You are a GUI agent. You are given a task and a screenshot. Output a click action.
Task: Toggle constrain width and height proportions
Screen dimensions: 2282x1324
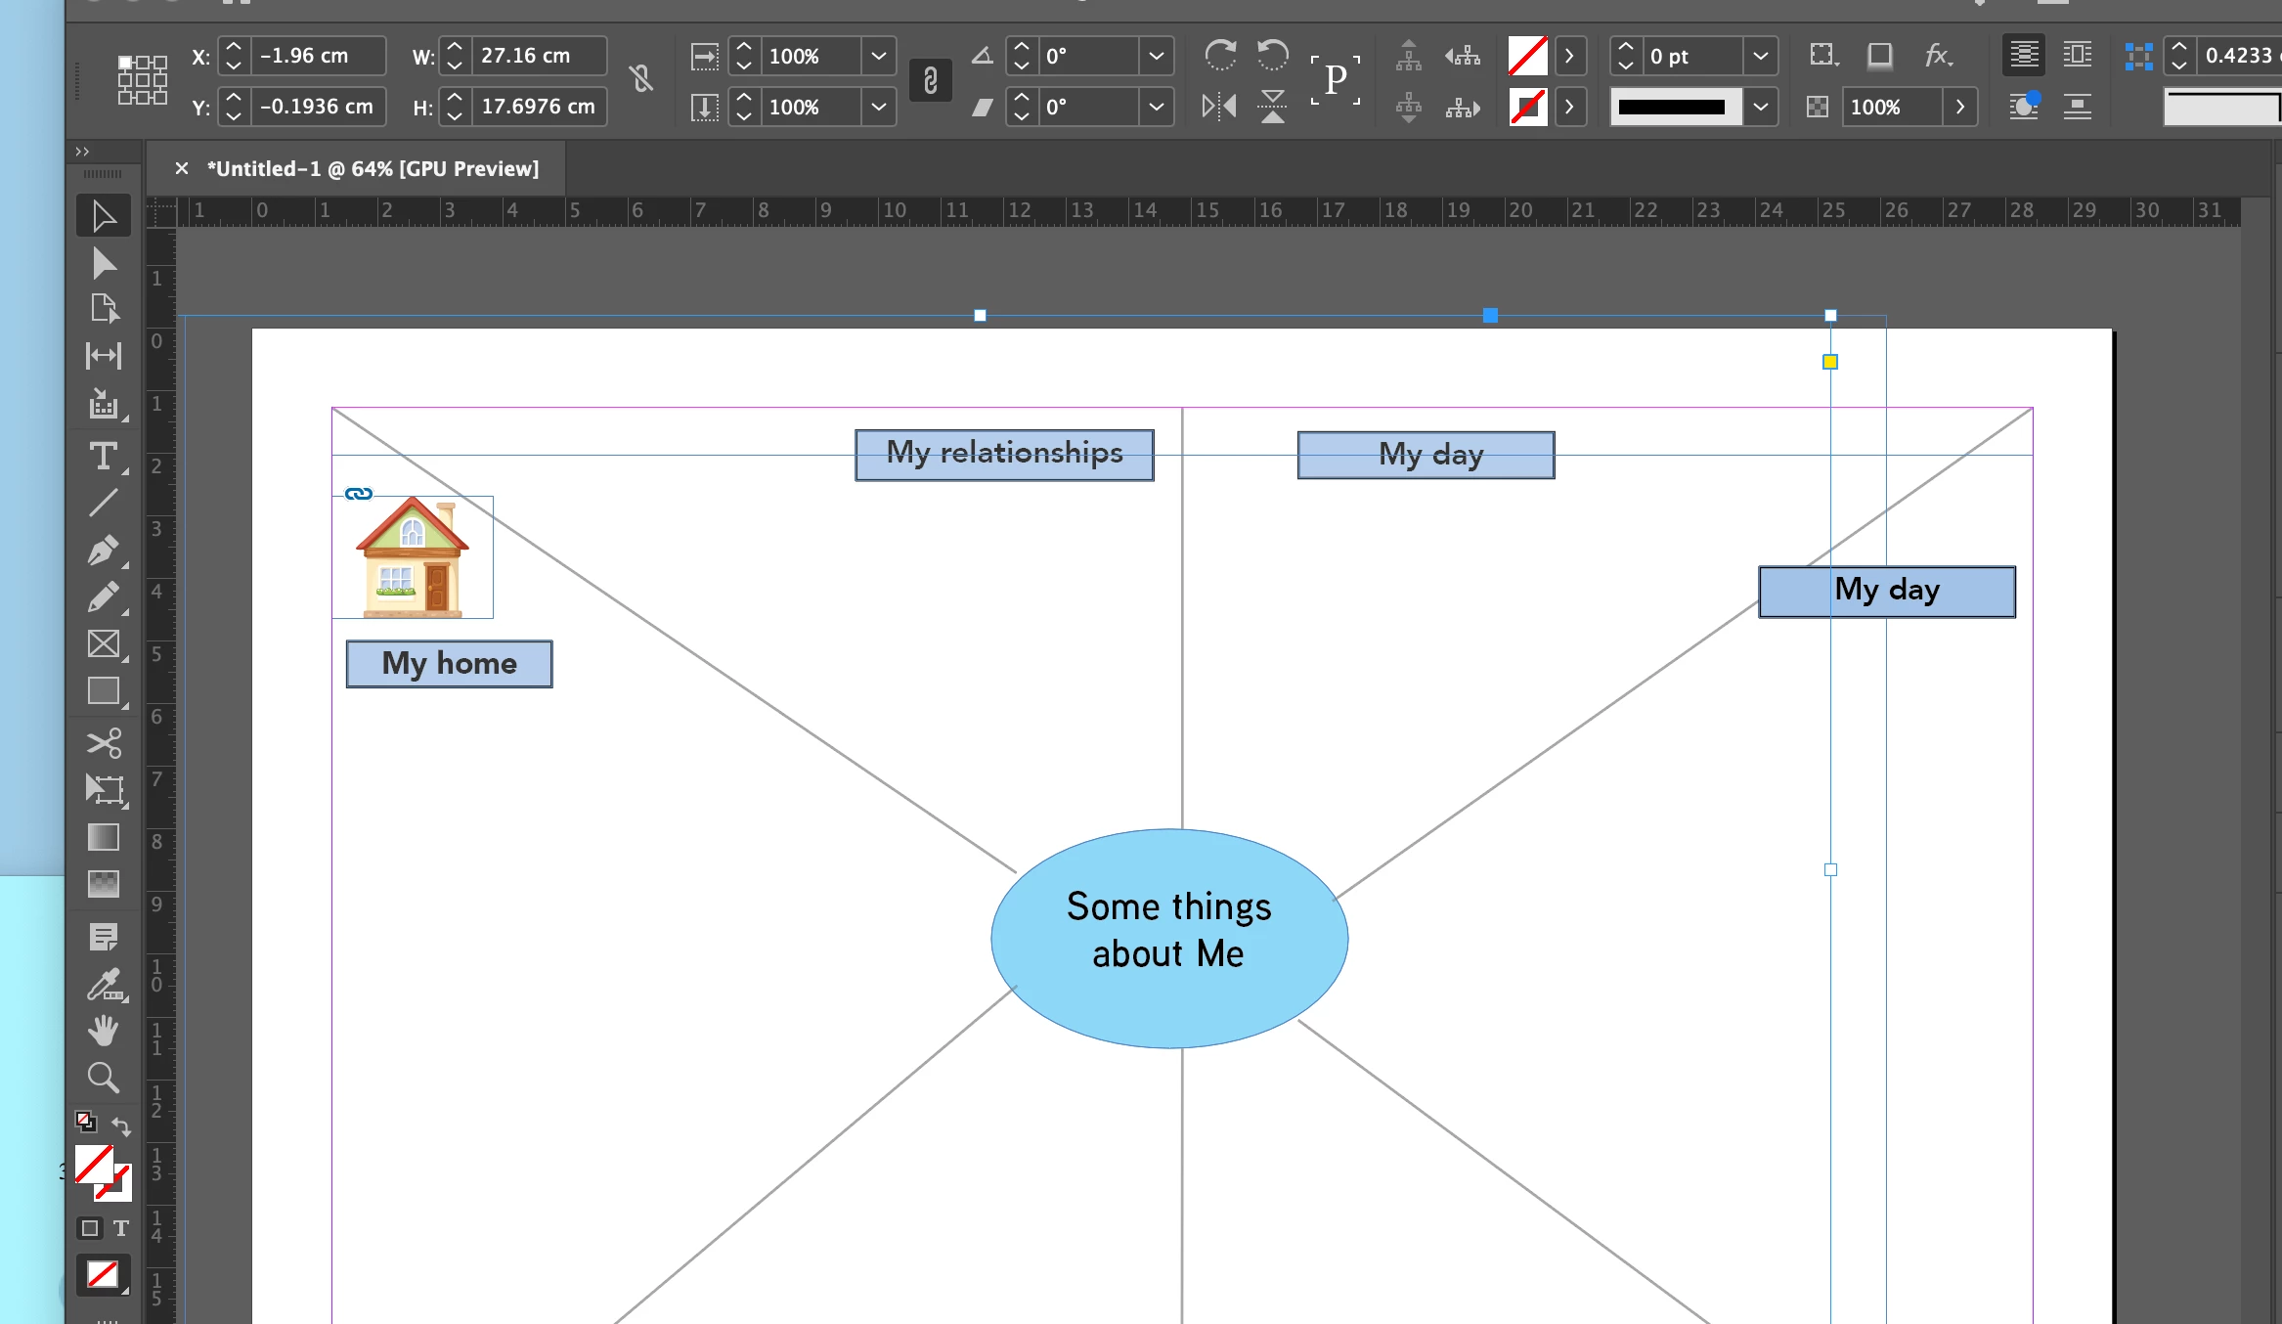pos(640,78)
